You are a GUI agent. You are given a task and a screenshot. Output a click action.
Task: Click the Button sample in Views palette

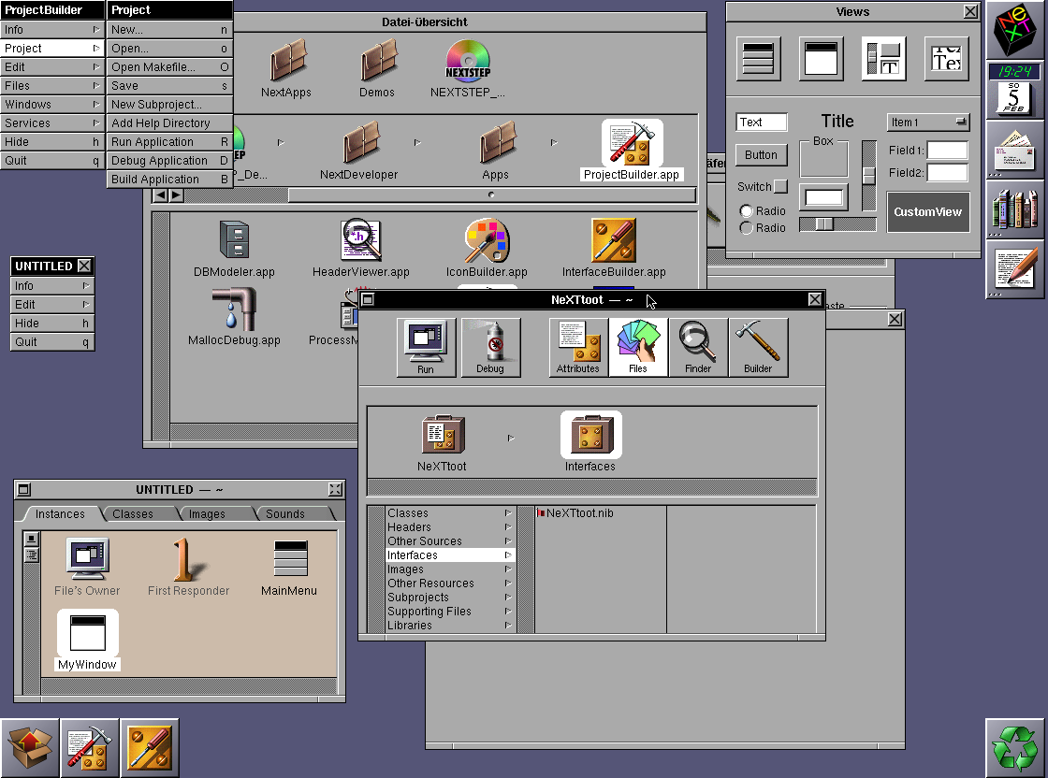click(762, 155)
